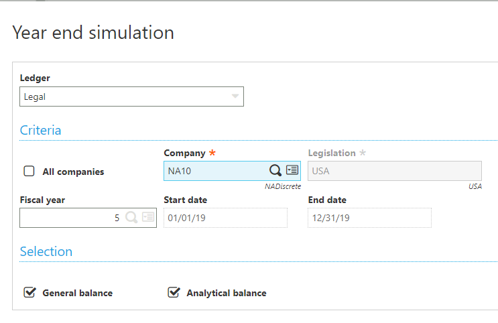This screenshot has width=498, height=323.
Task: Click the Fiscal year magnifier search icon
Action: tap(131, 217)
